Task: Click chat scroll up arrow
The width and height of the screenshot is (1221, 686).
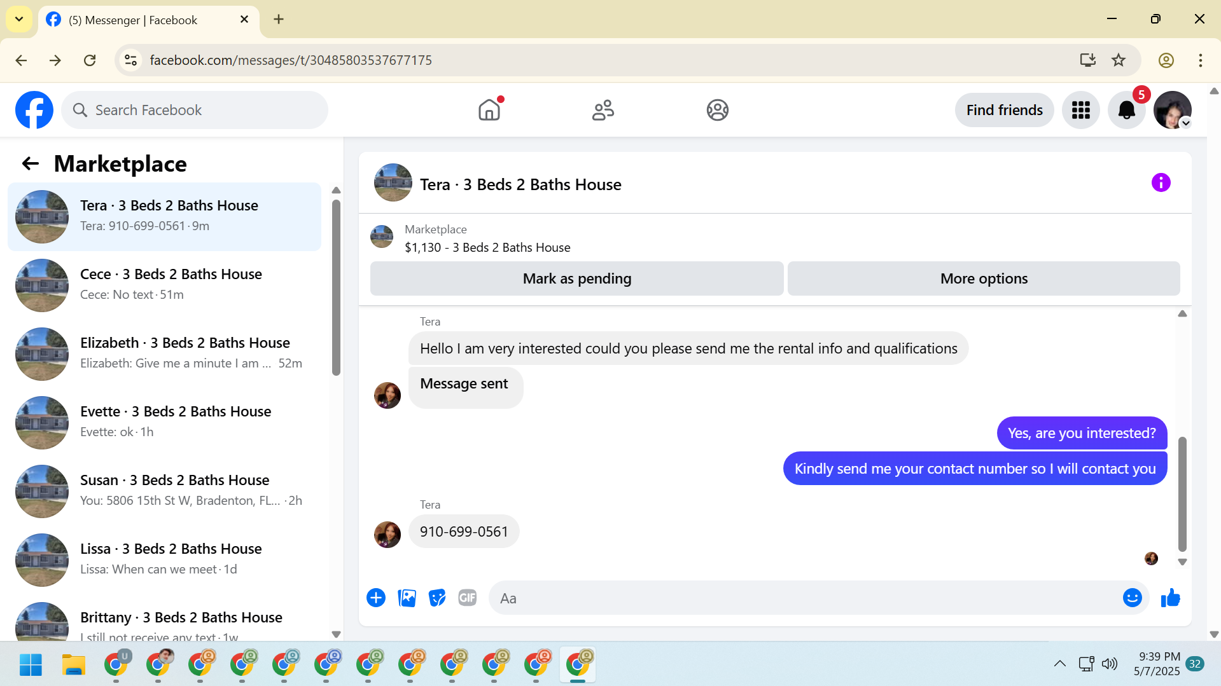Action: point(1182,314)
